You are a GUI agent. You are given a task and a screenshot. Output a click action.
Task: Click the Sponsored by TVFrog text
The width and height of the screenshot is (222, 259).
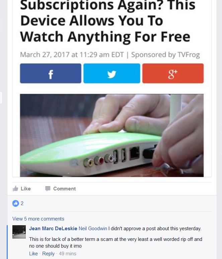point(165,55)
